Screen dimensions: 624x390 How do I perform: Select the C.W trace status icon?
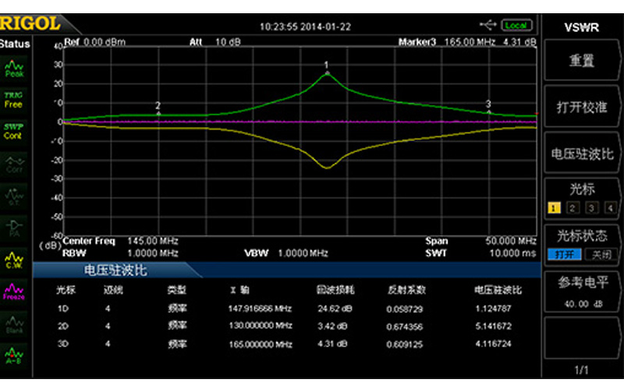coord(14,260)
